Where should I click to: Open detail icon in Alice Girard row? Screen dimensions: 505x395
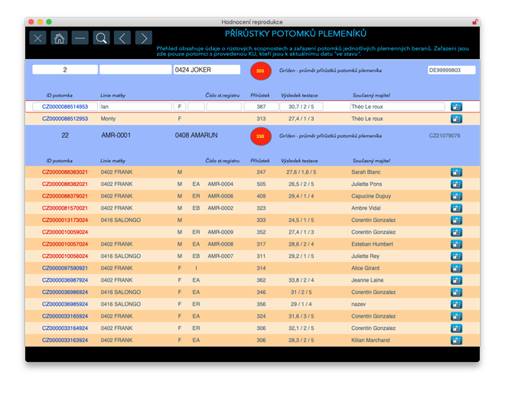pos(457,268)
